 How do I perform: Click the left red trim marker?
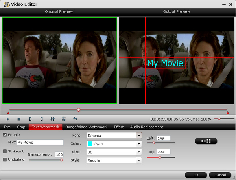(x=8, y=113)
